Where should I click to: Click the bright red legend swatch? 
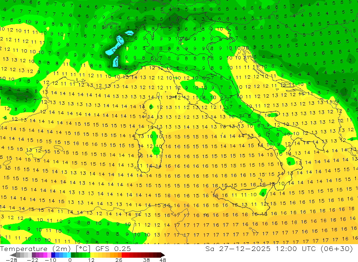(124, 255)
